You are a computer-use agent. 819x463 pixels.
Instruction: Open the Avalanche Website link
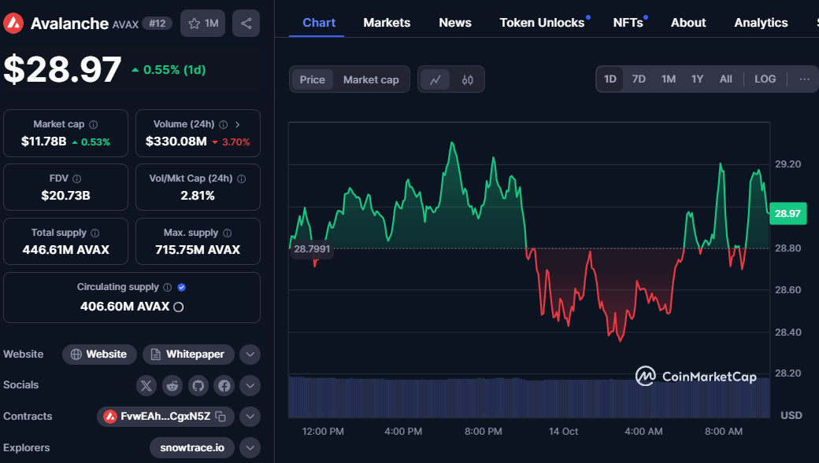click(x=99, y=355)
